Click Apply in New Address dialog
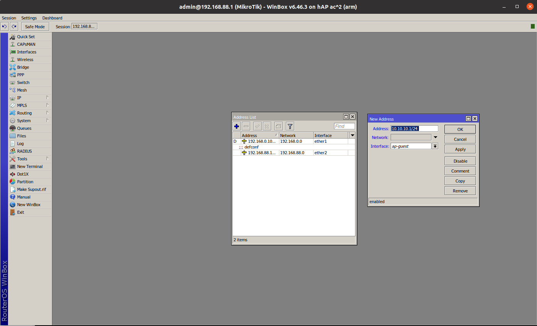 460,149
